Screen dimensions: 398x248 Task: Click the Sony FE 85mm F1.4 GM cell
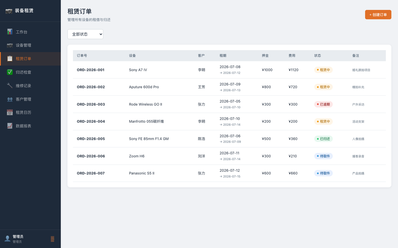point(149,139)
